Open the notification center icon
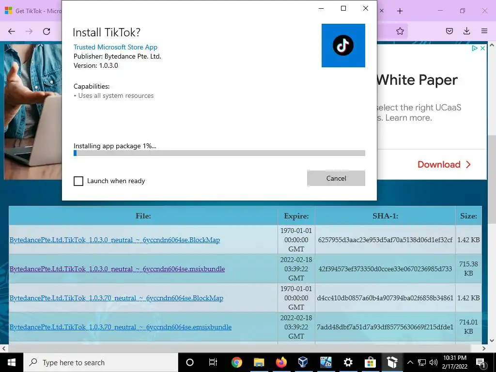The width and height of the screenshot is (496, 372). (x=480, y=362)
